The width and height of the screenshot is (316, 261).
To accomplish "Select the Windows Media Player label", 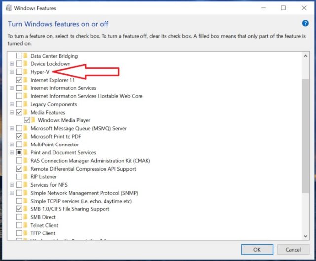I will point(64,120).
